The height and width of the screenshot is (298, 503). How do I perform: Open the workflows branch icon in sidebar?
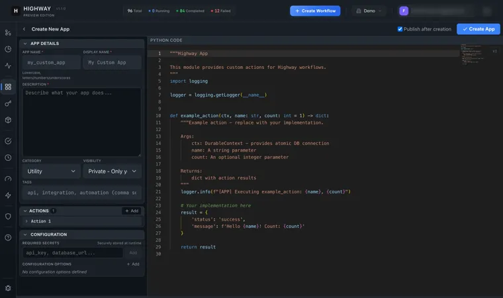tap(8, 32)
